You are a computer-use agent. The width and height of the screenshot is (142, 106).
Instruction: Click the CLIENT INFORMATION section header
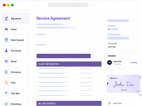69,64
